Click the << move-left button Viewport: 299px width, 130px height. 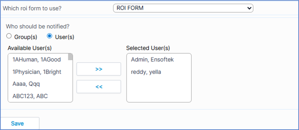99,87
